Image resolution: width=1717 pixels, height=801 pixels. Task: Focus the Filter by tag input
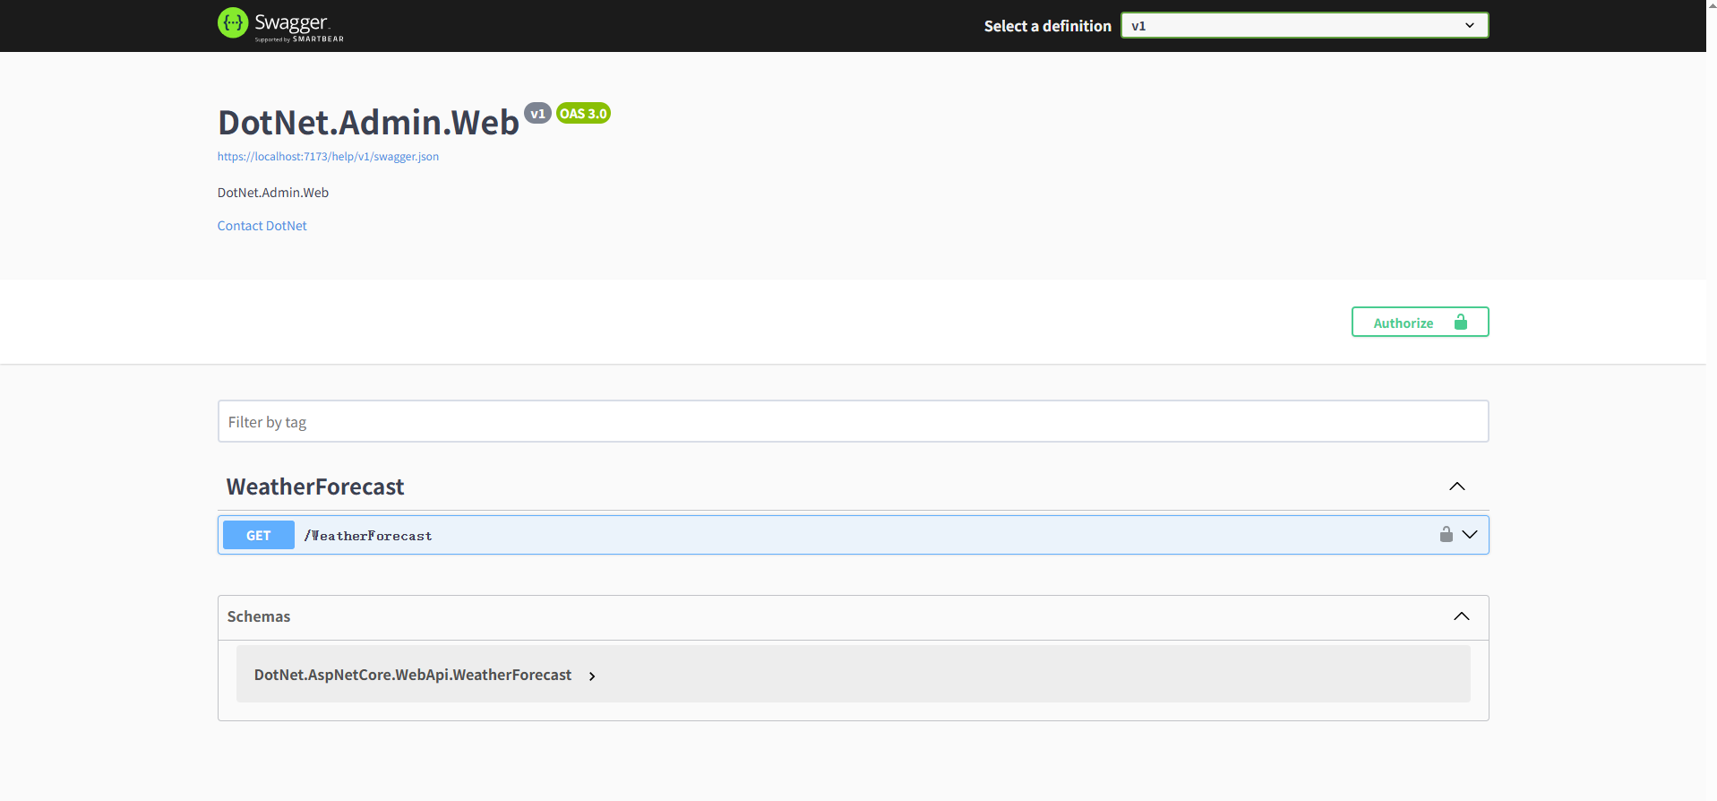(x=853, y=421)
